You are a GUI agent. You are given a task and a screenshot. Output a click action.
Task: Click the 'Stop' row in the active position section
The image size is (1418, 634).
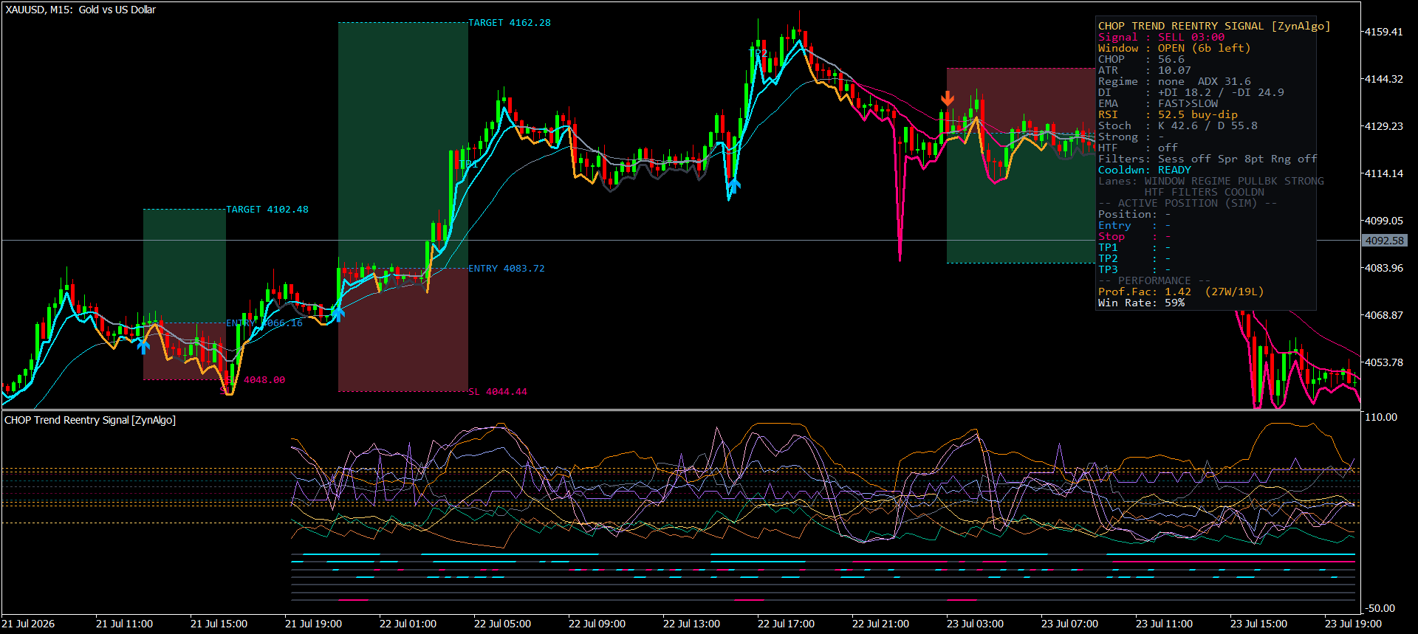[1134, 236]
